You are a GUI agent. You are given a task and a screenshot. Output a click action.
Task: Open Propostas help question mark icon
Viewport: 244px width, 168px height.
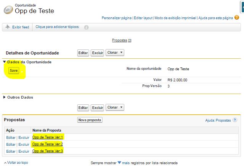pos(235,120)
